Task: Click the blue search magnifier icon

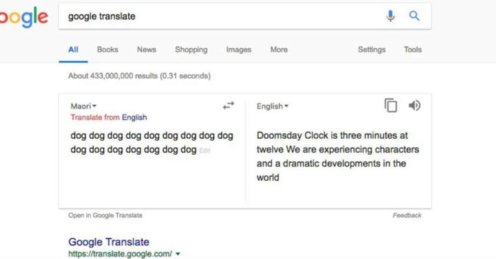Action: [x=414, y=16]
